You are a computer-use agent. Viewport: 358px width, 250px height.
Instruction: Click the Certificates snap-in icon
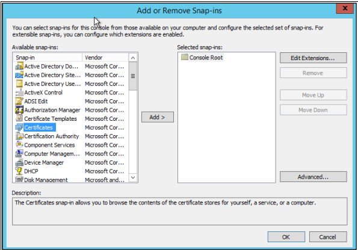pyautogui.click(x=19, y=127)
